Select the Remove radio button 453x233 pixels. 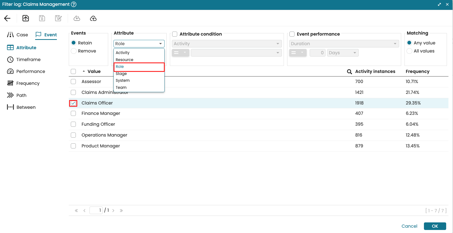[74, 51]
